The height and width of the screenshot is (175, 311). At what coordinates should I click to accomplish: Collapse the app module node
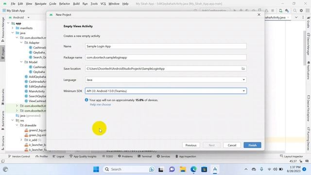8,23
